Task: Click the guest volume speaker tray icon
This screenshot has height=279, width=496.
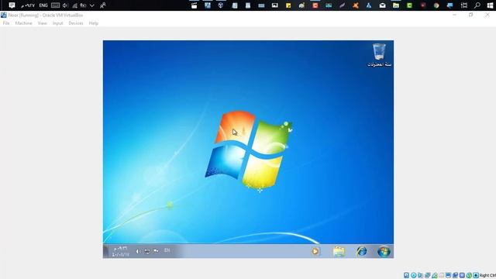Action: pos(138,251)
